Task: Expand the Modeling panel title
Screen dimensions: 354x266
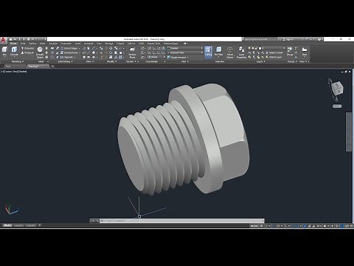Action: coord(18,61)
